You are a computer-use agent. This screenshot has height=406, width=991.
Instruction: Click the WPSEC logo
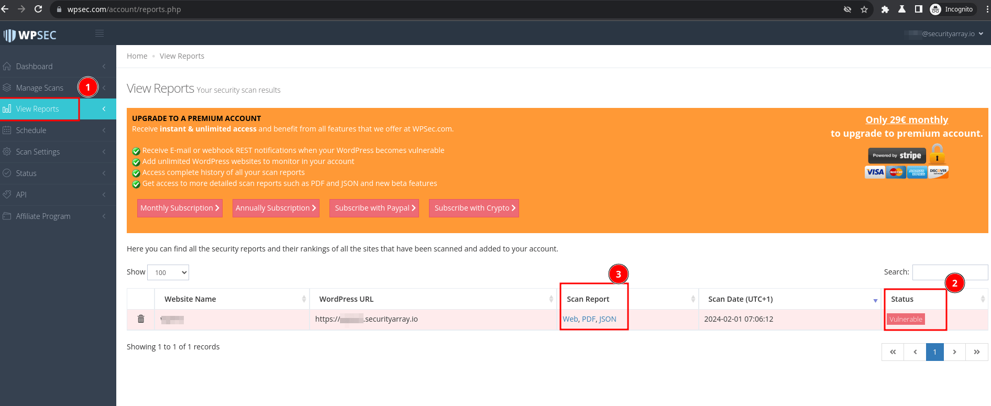coord(30,35)
